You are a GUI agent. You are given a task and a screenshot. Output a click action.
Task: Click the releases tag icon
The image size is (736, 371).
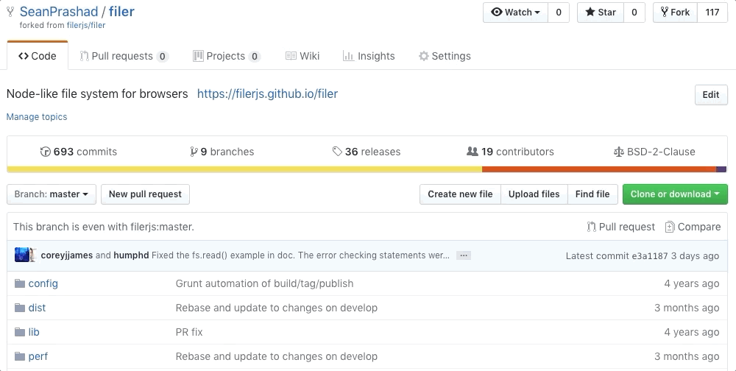tap(337, 152)
